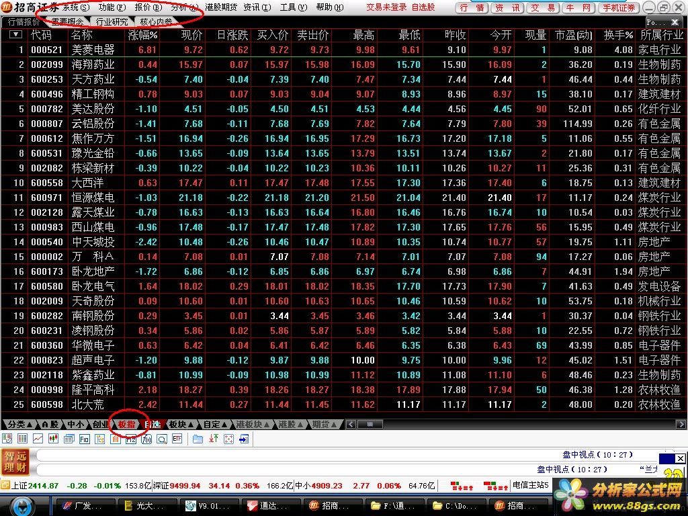Screen dimensions: 688x516
Task: Open the 报价(B) menu
Action: coord(148,7)
